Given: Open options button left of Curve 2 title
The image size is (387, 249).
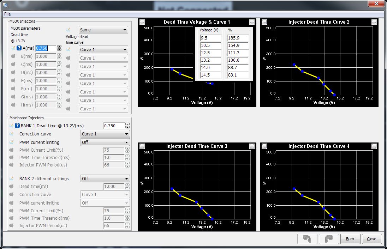Looking at the screenshot, I should click(x=264, y=22).
